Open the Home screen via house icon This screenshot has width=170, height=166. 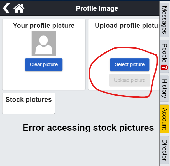pos(19,8)
